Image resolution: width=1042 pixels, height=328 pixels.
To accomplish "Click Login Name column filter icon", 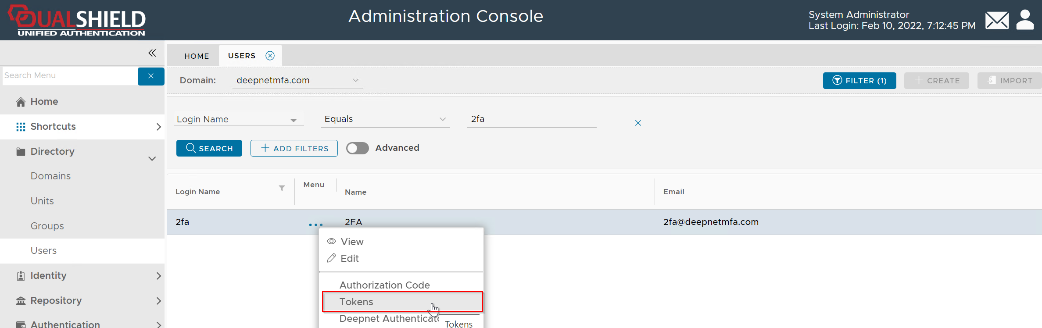I will (x=282, y=188).
